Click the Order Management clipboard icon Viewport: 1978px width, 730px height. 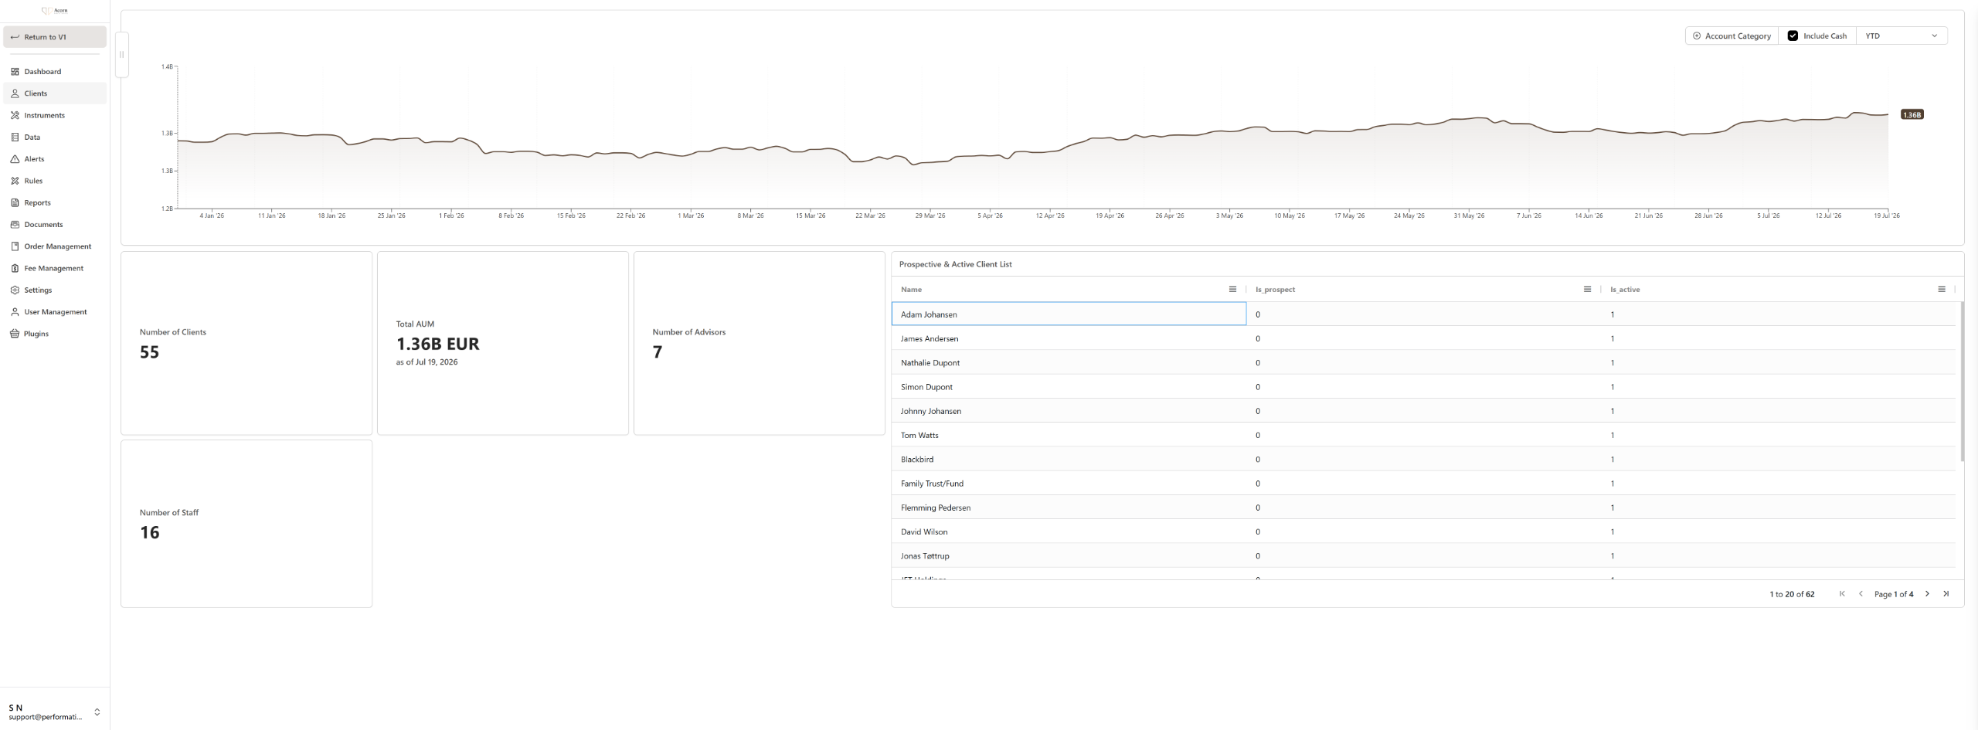15,246
